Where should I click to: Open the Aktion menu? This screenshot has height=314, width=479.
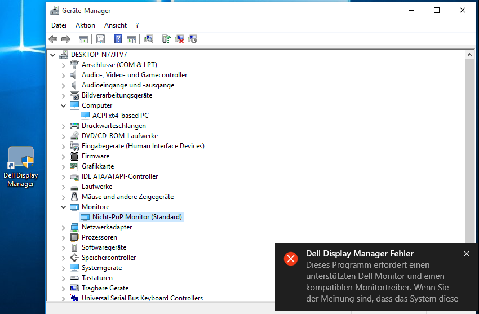pyautogui.click(x=85, y=25)
